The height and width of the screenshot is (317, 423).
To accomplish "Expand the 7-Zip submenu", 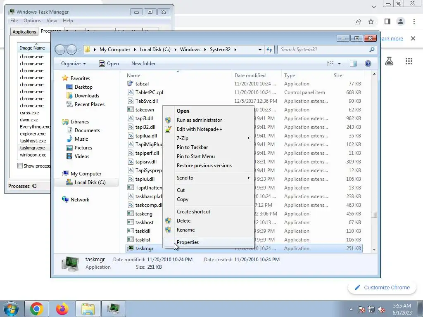I will point(248,138).
